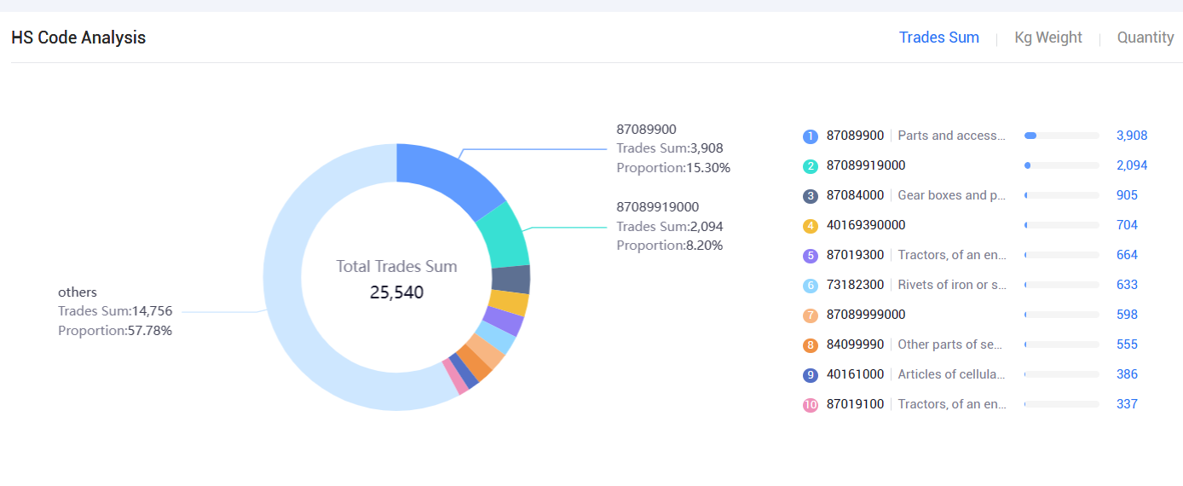Click rank 5 badge for 87019300
The height and width of the screenshot is (486, 1183).
(x=811, y=256)
